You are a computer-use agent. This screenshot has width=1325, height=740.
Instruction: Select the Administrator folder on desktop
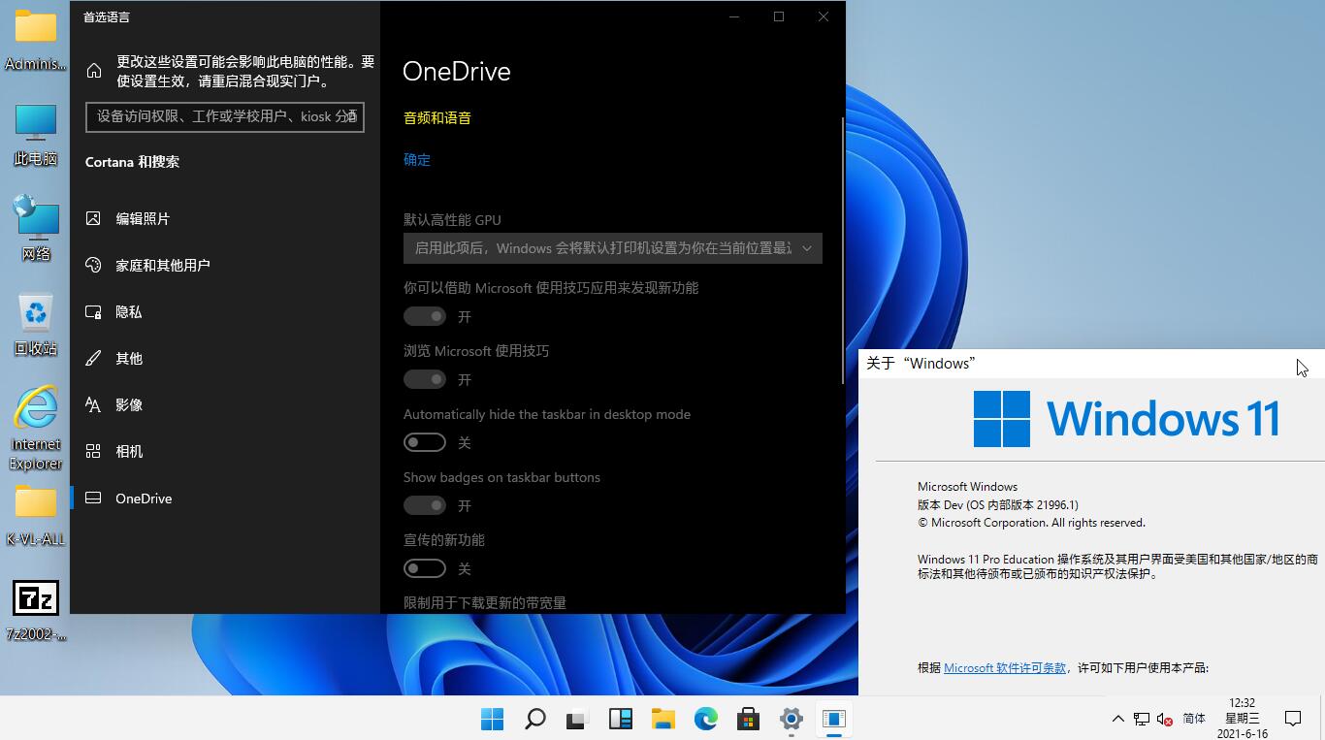pos(36,41)
